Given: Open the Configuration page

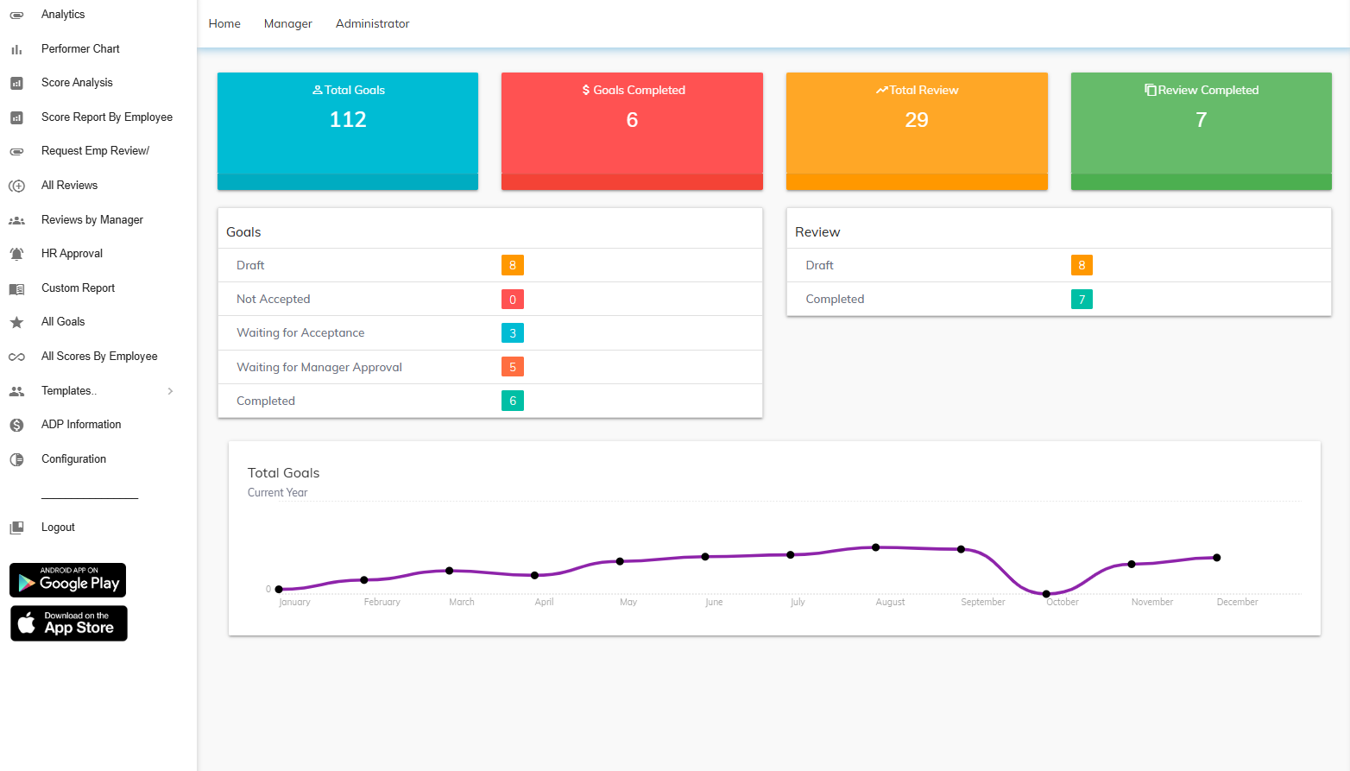Looking at the screenshot, I should tap(73, 459).
